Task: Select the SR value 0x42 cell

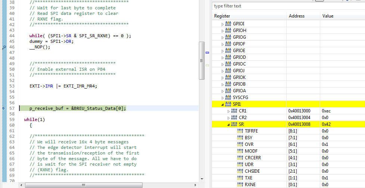Action: tap(342, 124)
